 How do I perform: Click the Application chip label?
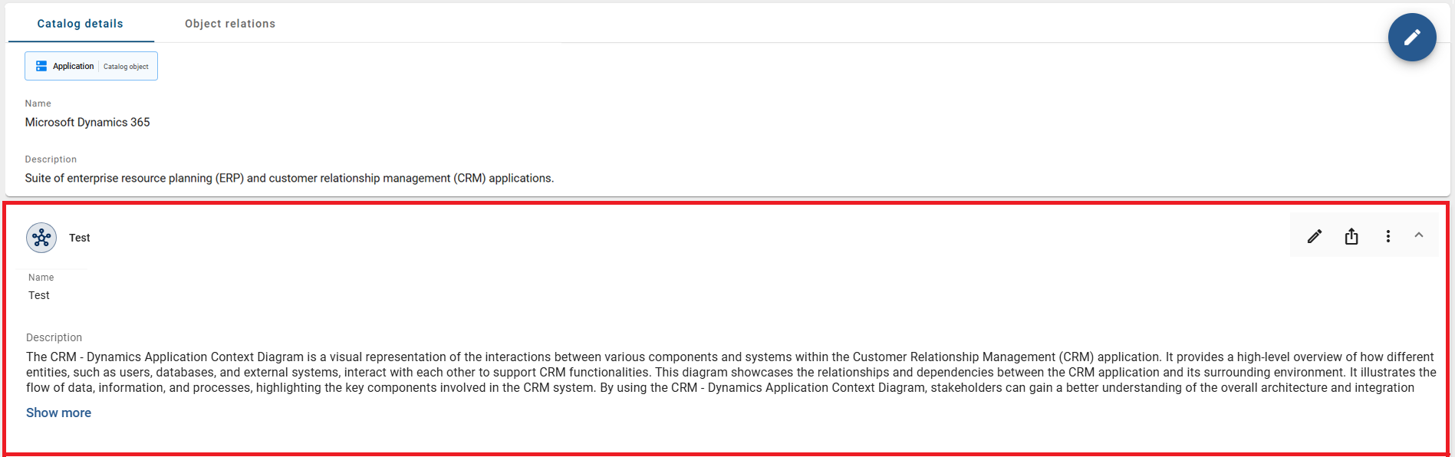(x=74, y=66)
